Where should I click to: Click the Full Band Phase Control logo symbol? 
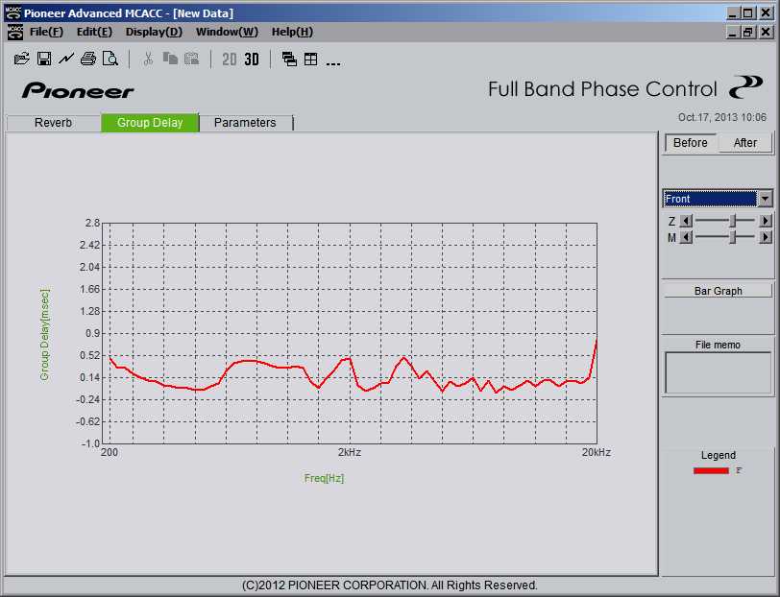(745, 87)
